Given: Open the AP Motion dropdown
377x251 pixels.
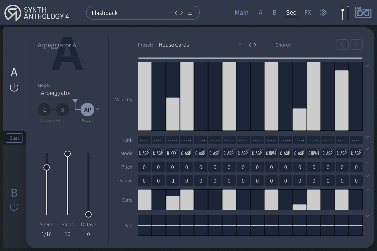Looking at the screenshot, I should coord(97,109).
